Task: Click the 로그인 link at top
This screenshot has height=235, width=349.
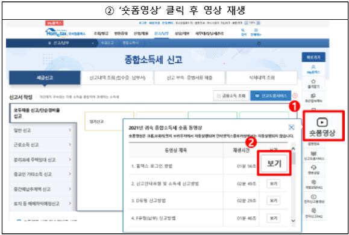Action: [142, 23]
